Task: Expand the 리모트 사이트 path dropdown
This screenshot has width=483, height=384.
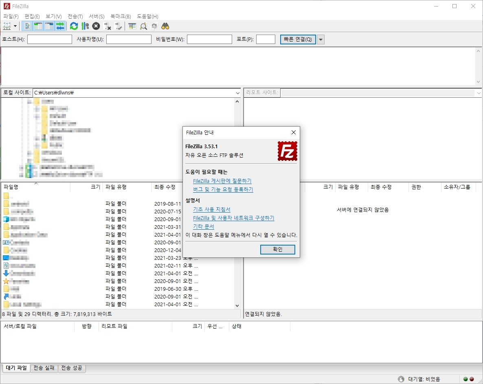Action: pos(479,93)
